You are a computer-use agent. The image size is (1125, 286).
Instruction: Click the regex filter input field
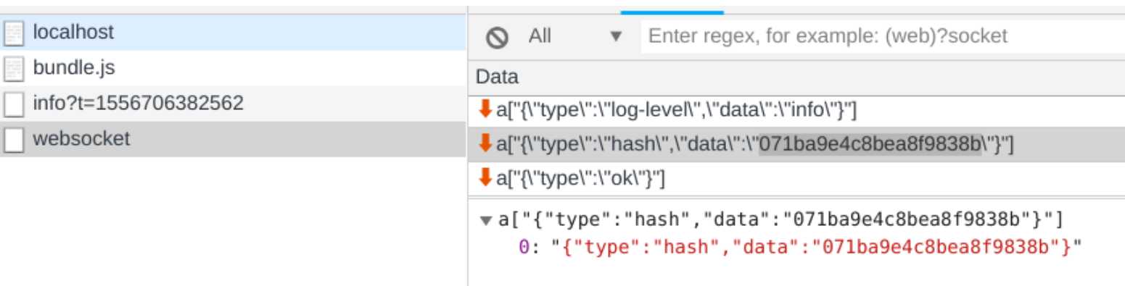(883, 35)
